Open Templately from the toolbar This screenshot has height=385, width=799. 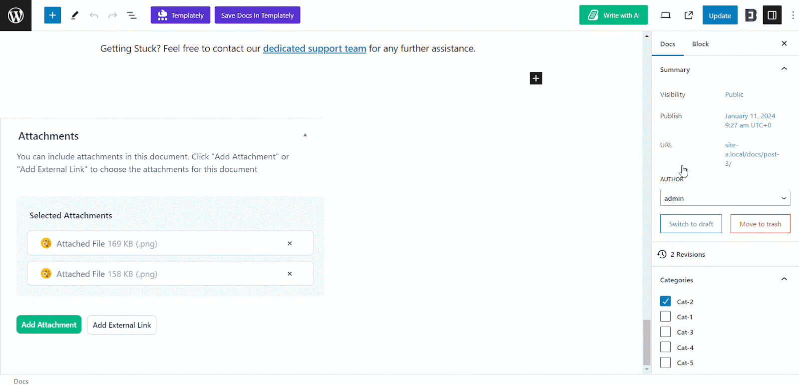[x=180, y=15]
